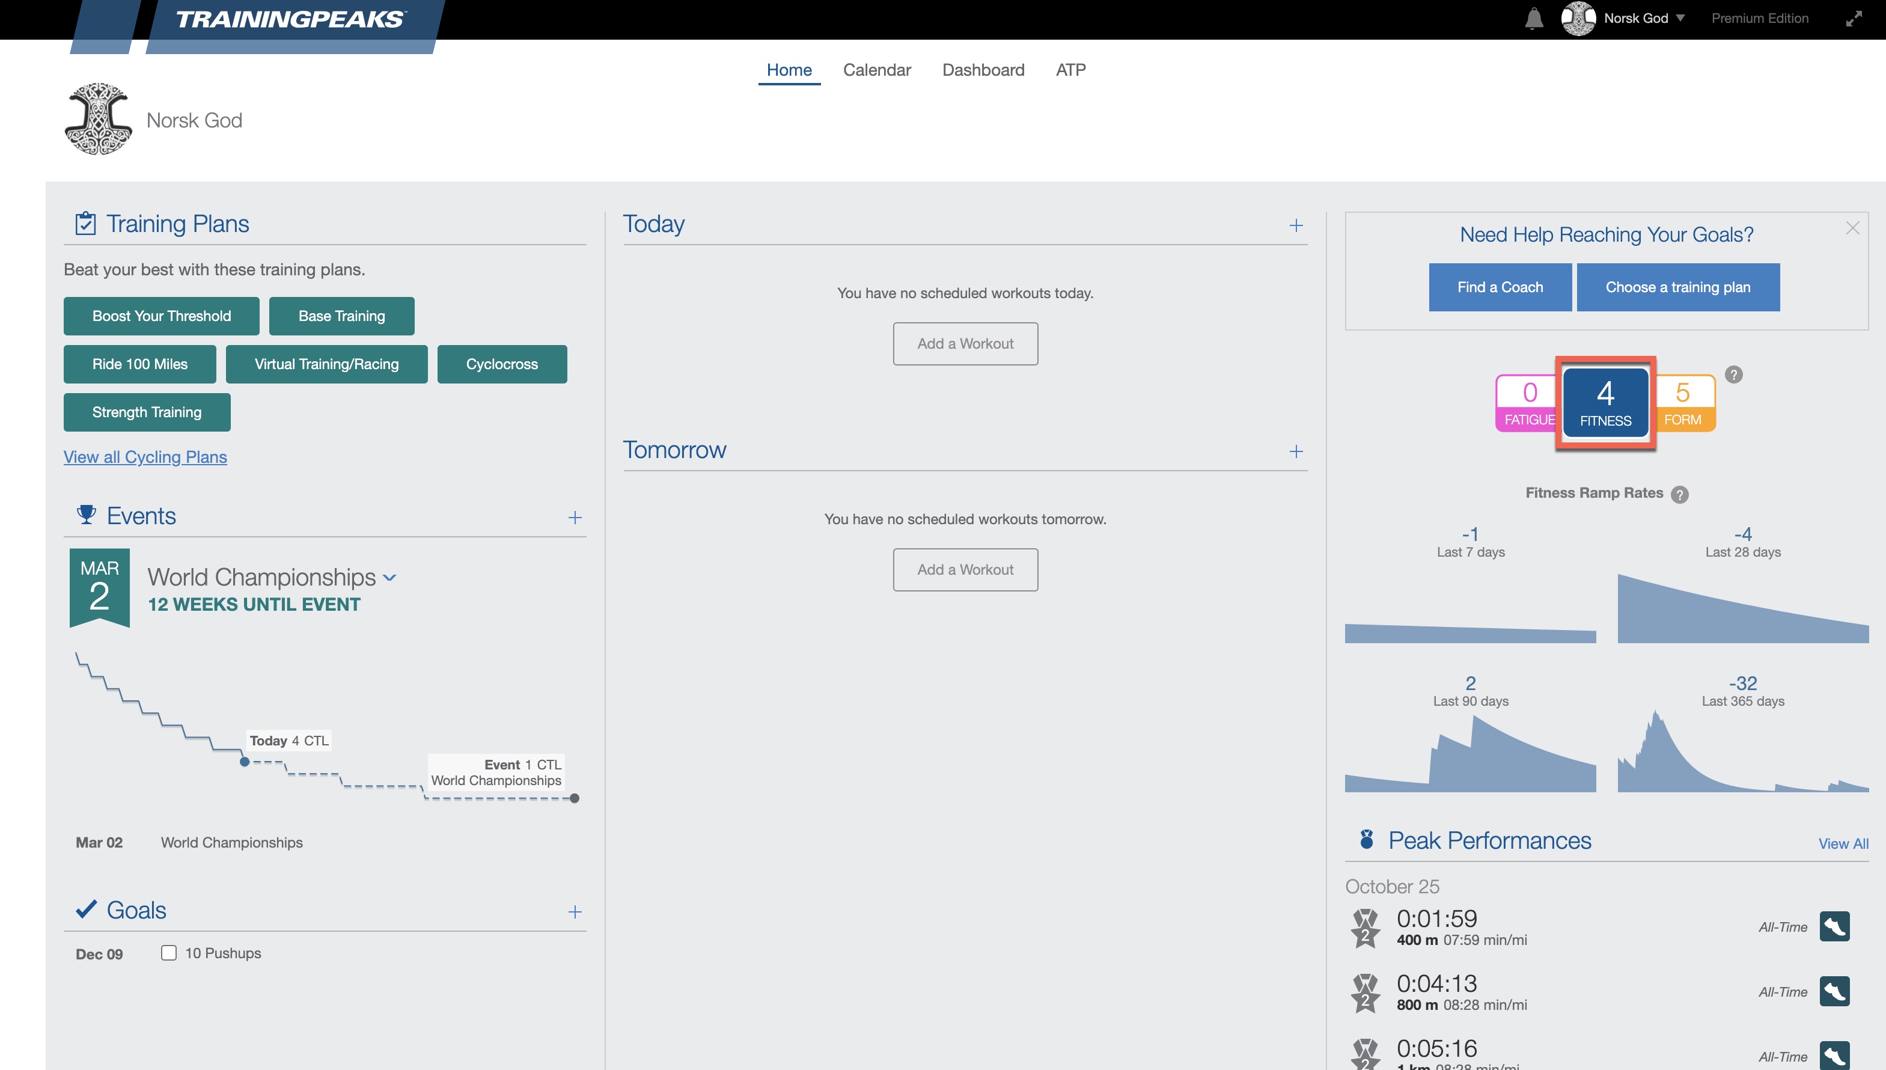
Task: Click the Peak Performances medal icon
Action: (1366, 839)
